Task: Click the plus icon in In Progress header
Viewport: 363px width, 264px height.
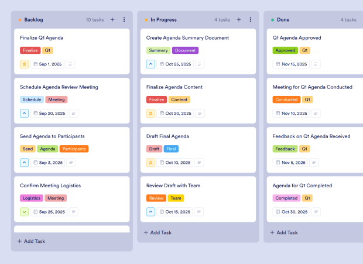Action: click(x=239, y=19)
